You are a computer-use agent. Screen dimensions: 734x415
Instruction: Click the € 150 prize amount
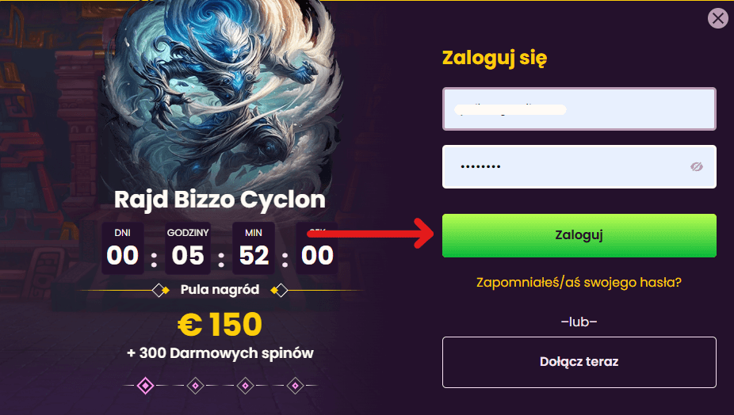pos(220,324)
